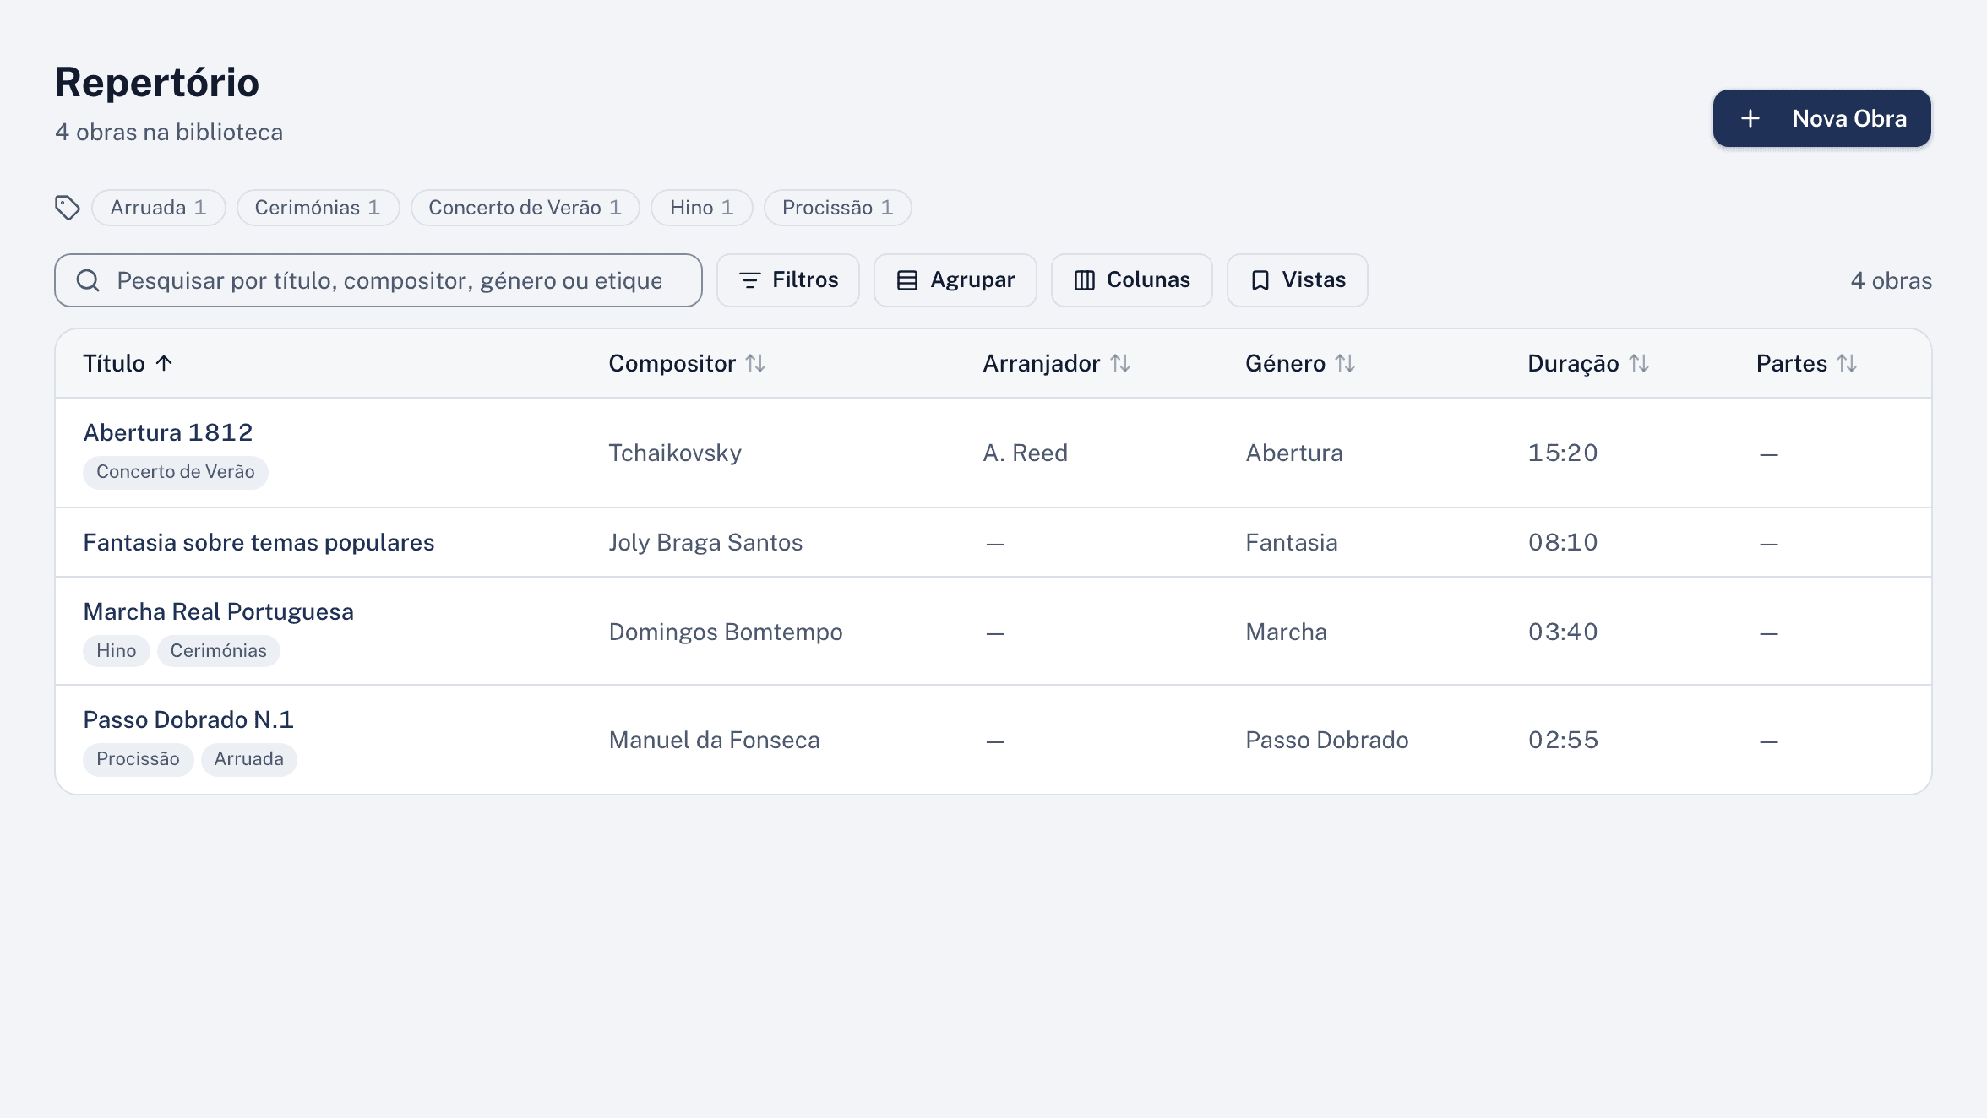Focus the Pesquisar search input

(378, 280)
